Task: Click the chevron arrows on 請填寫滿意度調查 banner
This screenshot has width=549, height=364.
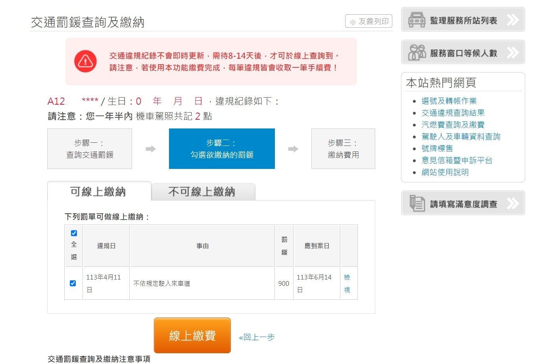Action: tap(513, 203)
